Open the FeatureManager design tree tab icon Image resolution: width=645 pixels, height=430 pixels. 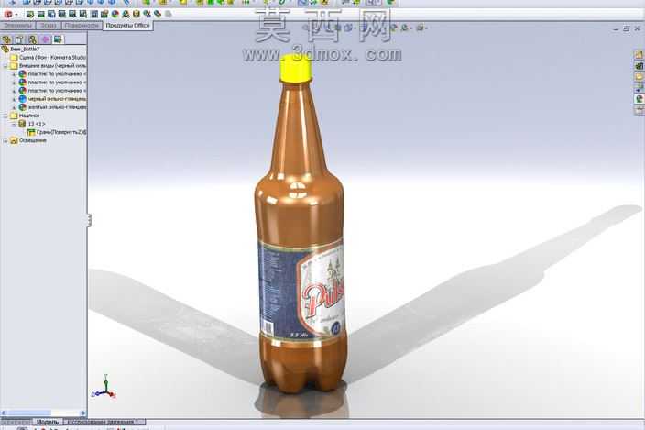(x=6, y=39)
